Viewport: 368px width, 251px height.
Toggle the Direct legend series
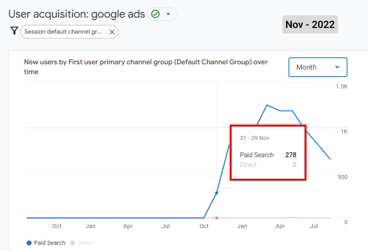point(82,243)
